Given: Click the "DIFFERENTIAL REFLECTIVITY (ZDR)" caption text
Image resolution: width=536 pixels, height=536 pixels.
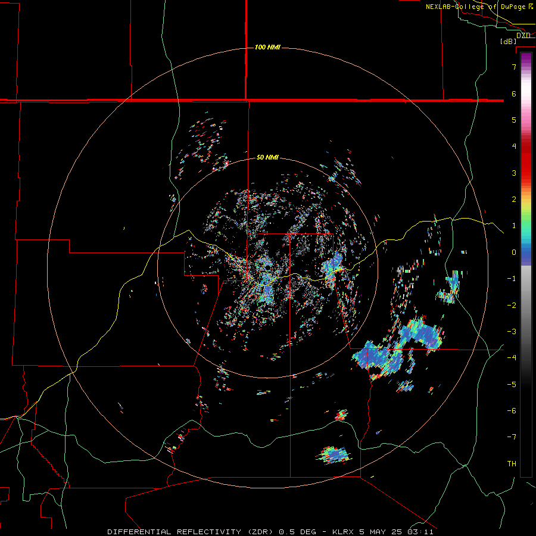Looking at the screenshot, I should [x=191, y=532].
